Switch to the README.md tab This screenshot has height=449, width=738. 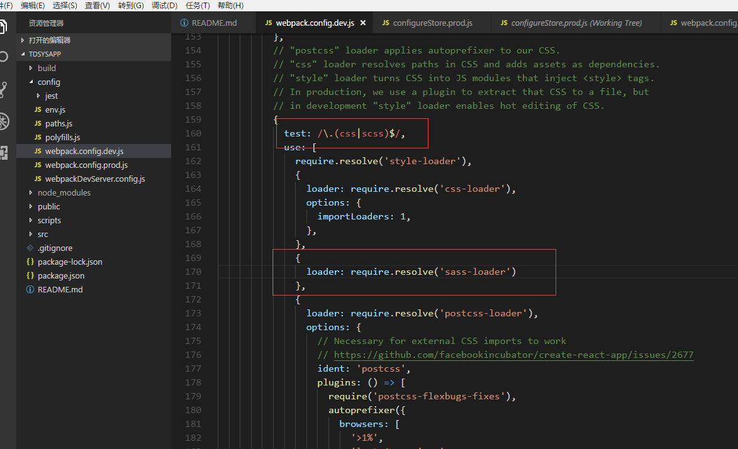point(213,23)
